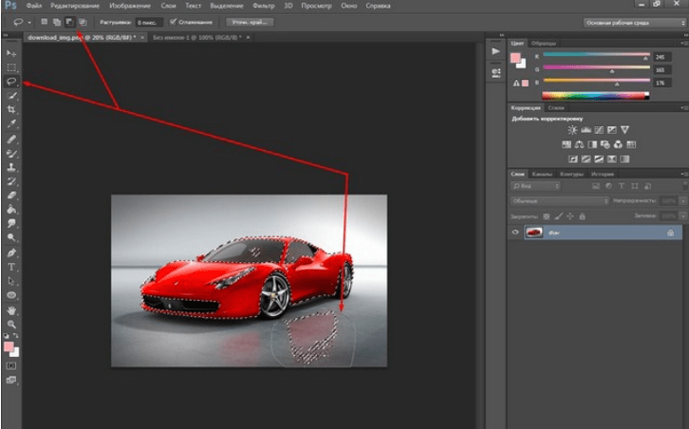Image resolution: width=689 pixels, height=429 pixels.
Task: Click Intersect with Selection mode icon
Action: [x=83, y=22]
